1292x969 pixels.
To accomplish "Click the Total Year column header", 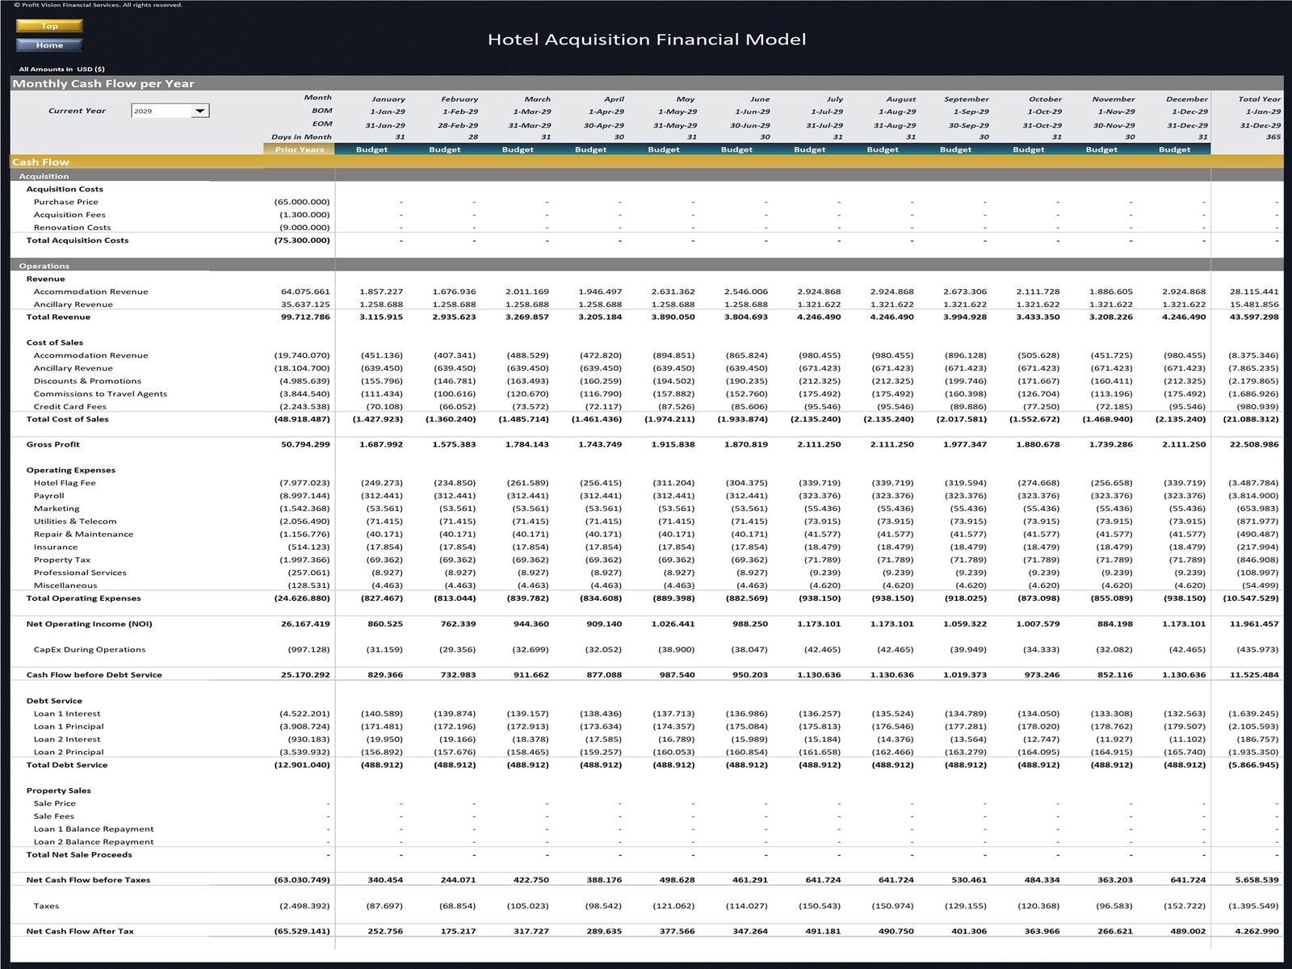I will (x=1260, y=99).
